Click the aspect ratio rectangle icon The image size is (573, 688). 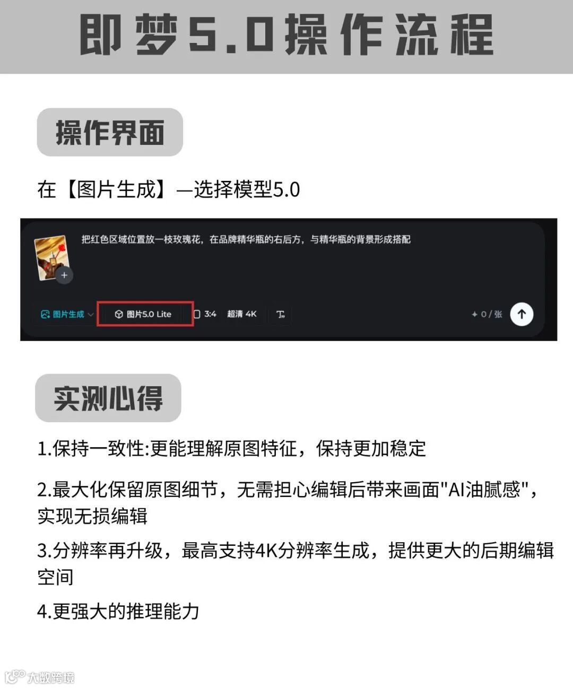click(197, 314)
